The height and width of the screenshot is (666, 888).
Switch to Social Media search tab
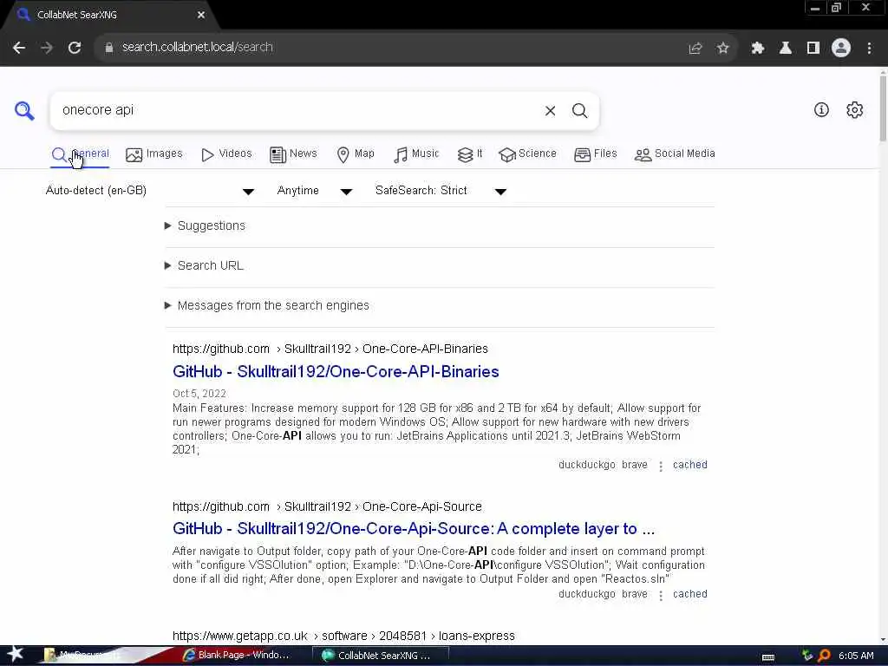pos(675,154)
